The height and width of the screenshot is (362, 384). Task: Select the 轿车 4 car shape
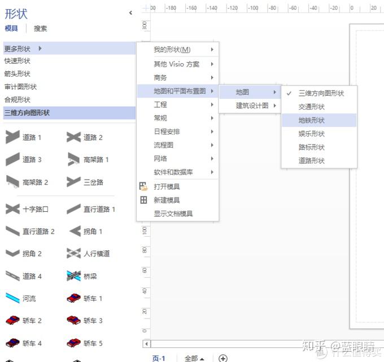[24, 343]
